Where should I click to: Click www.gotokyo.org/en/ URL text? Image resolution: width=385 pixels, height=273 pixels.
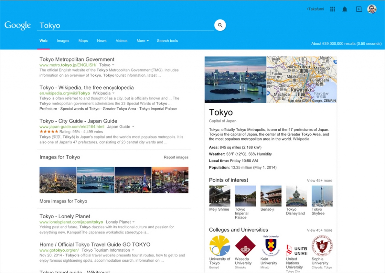click(x=59, y=250)
